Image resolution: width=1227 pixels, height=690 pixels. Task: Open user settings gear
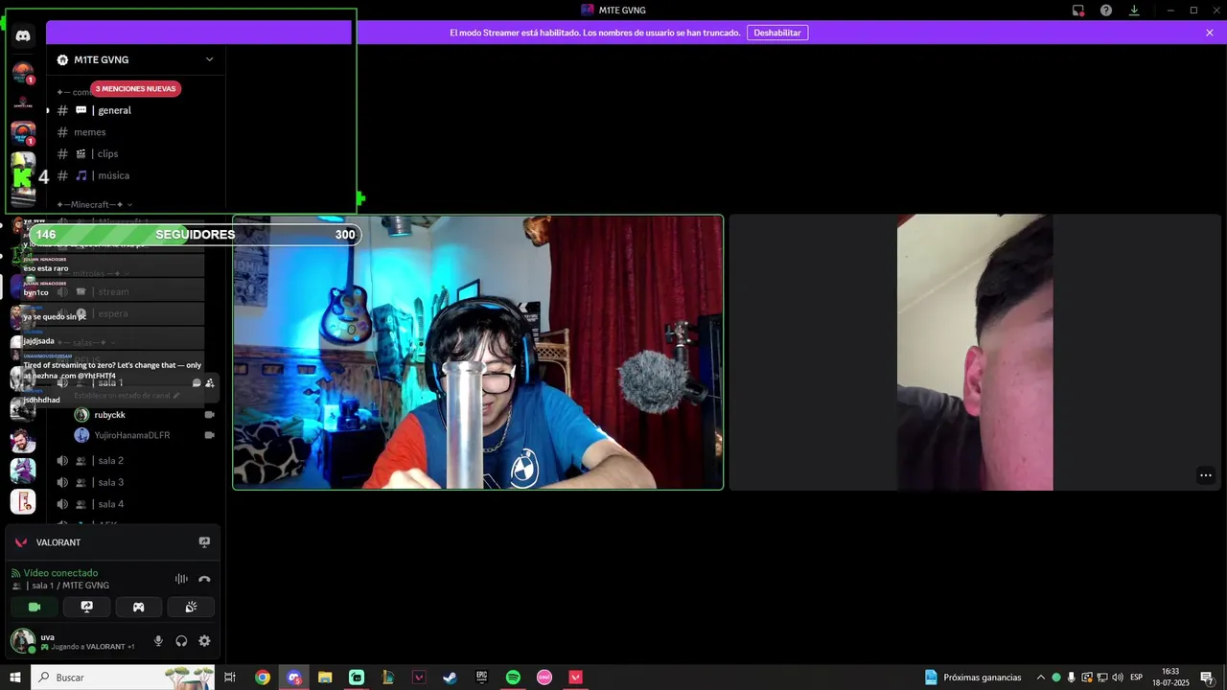pyautogui.click(x=204, y=641)
